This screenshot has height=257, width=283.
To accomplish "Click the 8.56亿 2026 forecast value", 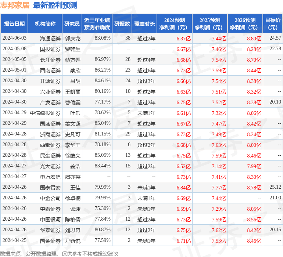I will (254, 220).
